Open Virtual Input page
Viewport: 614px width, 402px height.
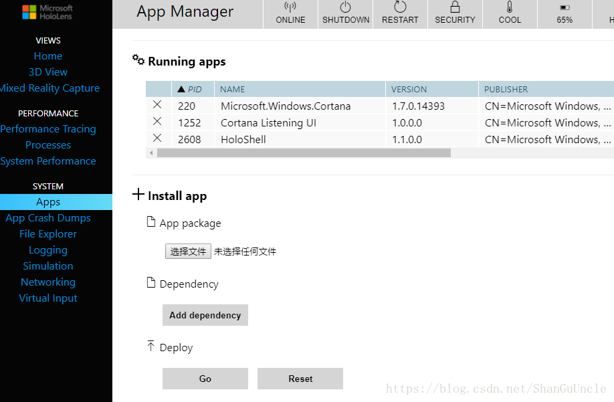click(47, 298)
